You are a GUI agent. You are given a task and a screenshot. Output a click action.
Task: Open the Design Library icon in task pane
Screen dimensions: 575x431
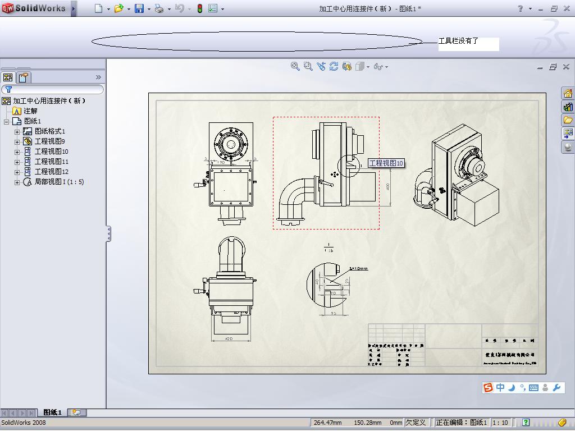(568, 107)
